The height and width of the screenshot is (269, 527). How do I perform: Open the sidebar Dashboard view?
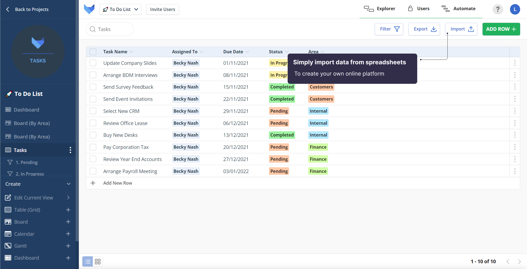point(26,110)
